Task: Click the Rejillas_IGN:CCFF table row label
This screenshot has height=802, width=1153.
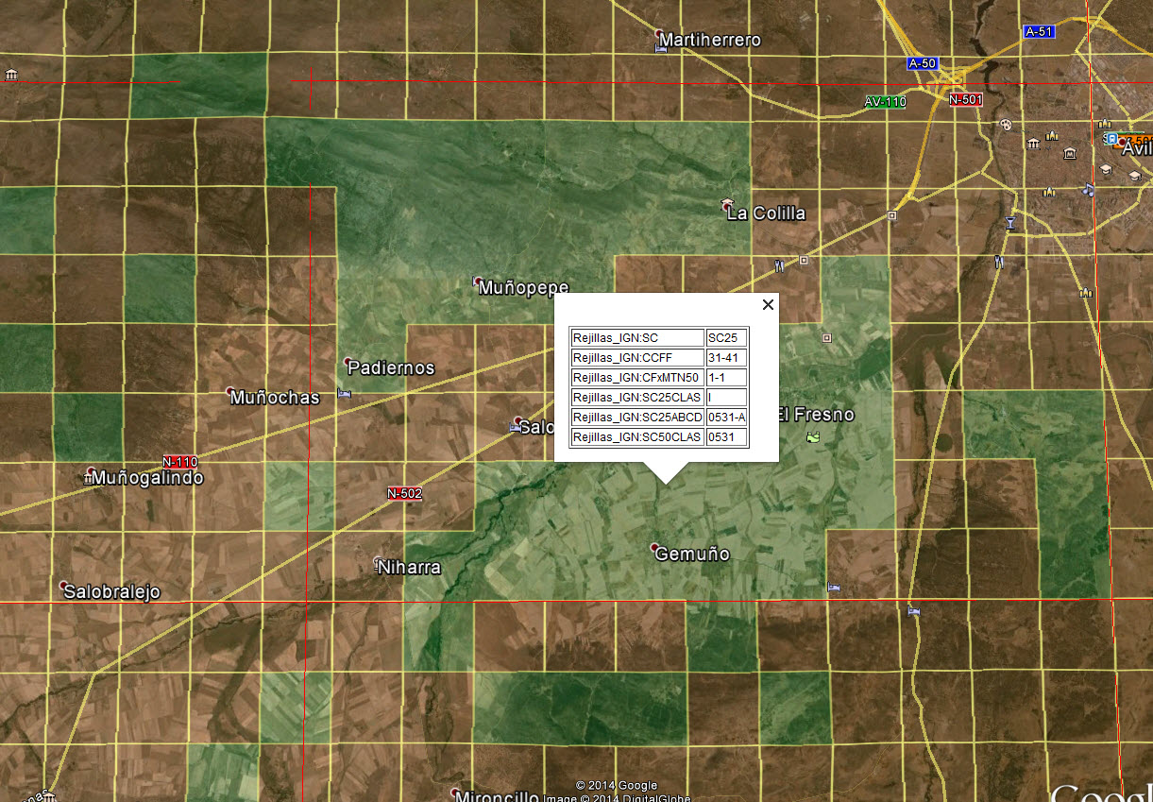Action: [x=637, y=358]
